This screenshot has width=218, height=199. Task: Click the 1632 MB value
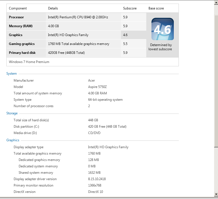click(94, 173)
